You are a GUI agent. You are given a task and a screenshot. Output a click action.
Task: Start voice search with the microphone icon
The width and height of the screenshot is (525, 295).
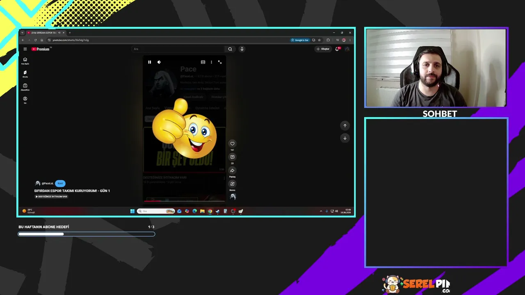(x=242, y=49)
